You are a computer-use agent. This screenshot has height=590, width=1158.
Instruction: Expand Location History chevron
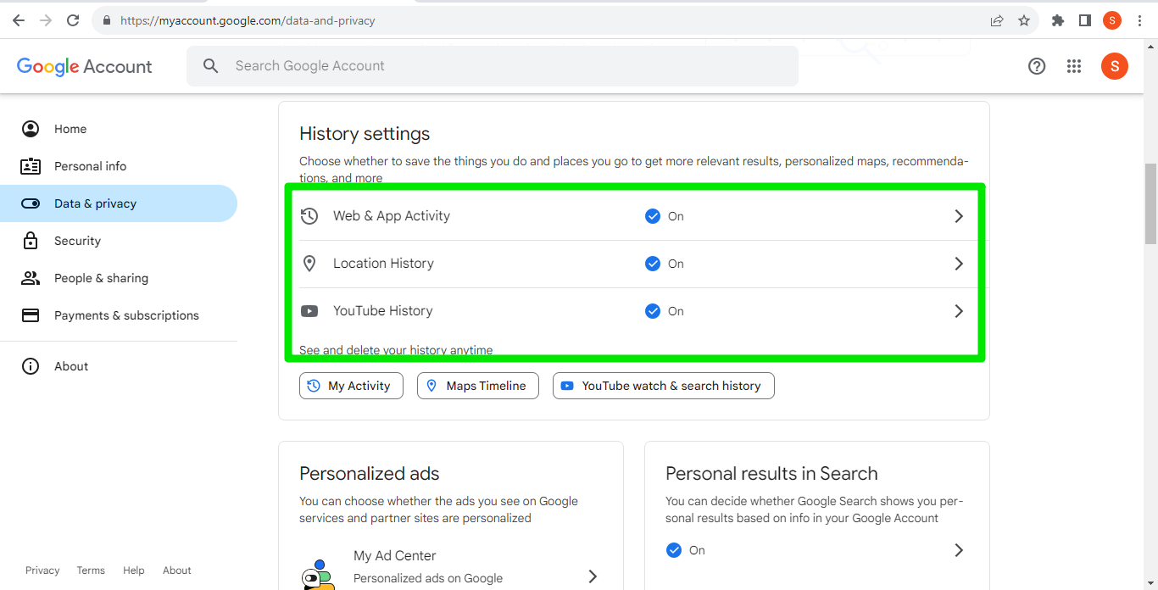(x=959, y=264)
